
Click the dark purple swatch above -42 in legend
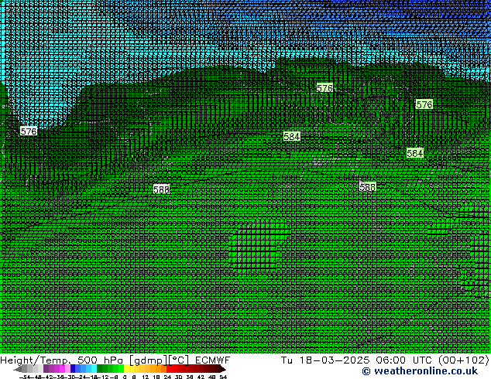46,369
